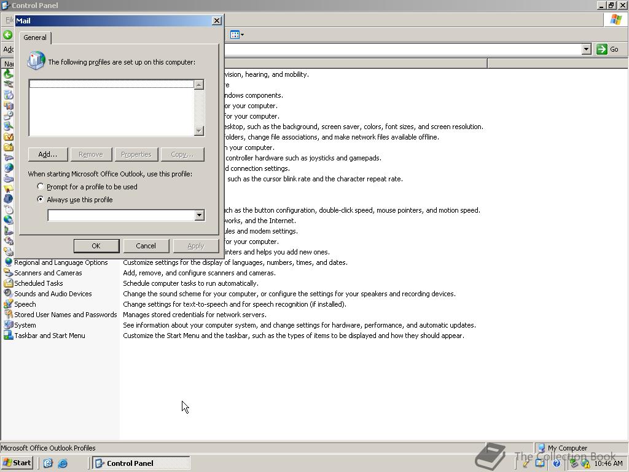Open the Accessibility Options icon in Control Panel
Viewport: 629px width, 472px height.
click(x=8, y=74)
